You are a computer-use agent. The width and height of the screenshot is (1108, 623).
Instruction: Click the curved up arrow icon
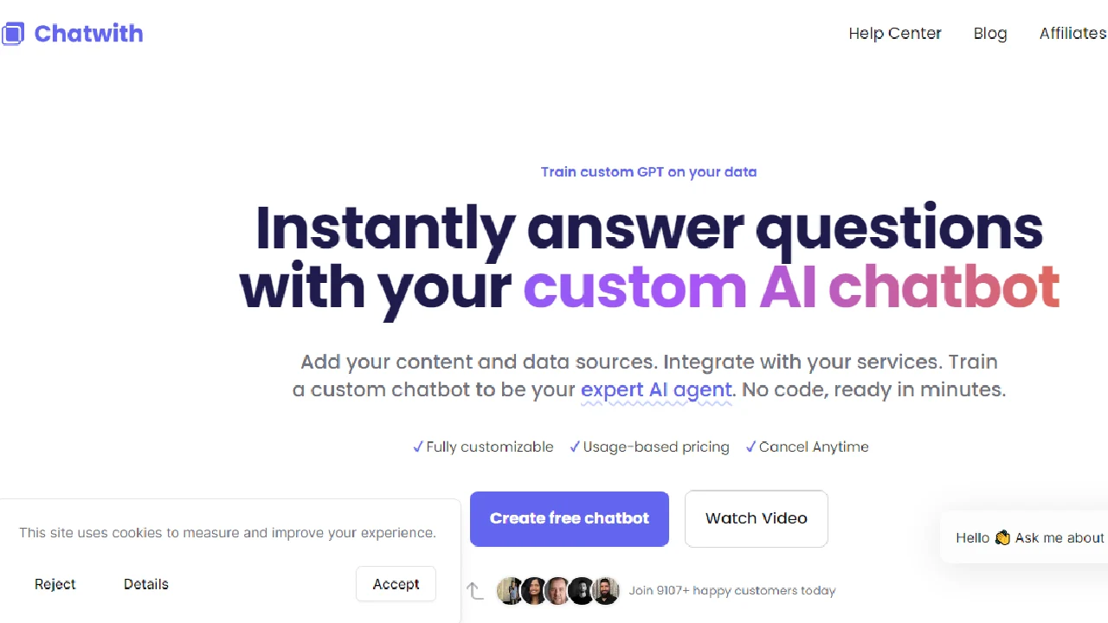pyautogui.click(x=474, y=590)
